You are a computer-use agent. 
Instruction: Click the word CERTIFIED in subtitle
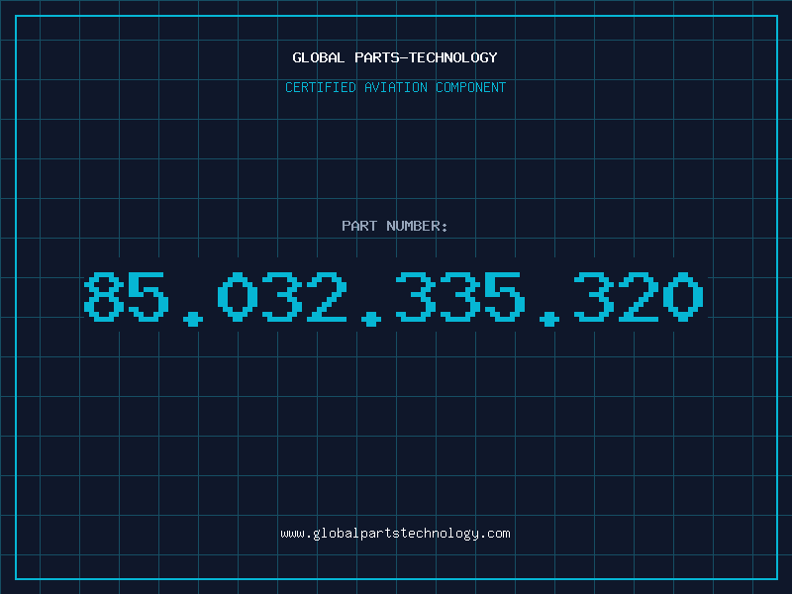(321, 87)
